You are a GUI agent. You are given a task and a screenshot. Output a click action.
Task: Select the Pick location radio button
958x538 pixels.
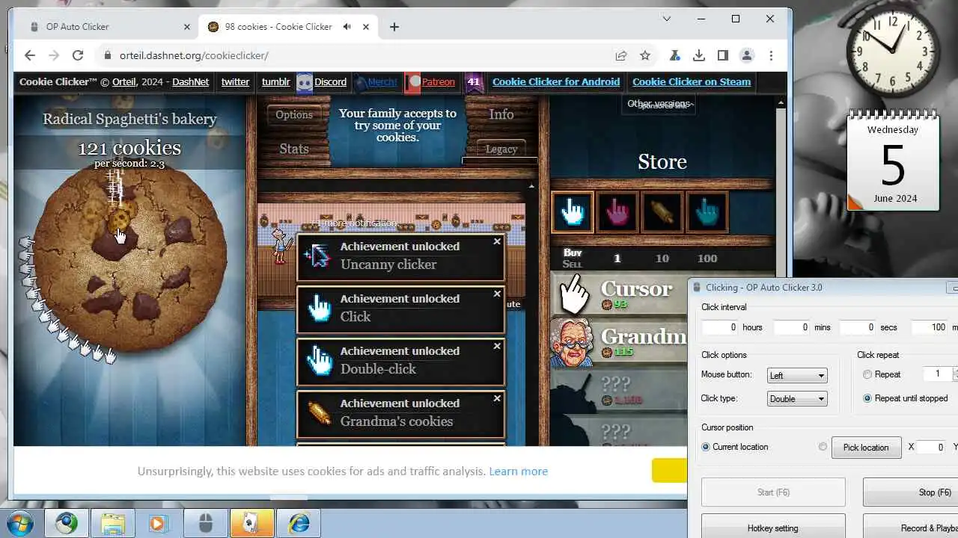pyautogui.click(x=823, y=447)
